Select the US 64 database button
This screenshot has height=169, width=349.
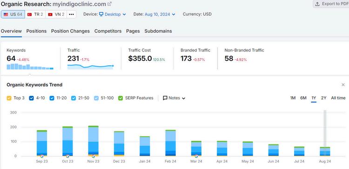[x=13, y=14]
